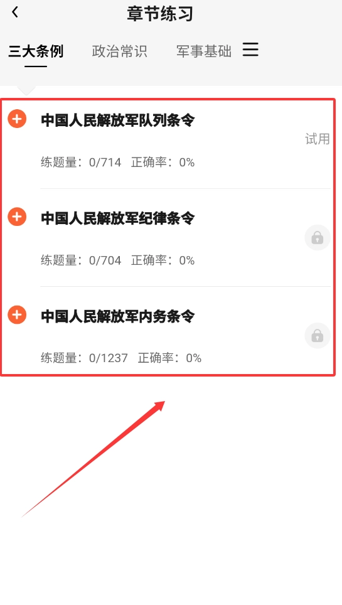Tap the 正确率 0% of 内务条令
The image size is (342, 605).
coord(170,358)
